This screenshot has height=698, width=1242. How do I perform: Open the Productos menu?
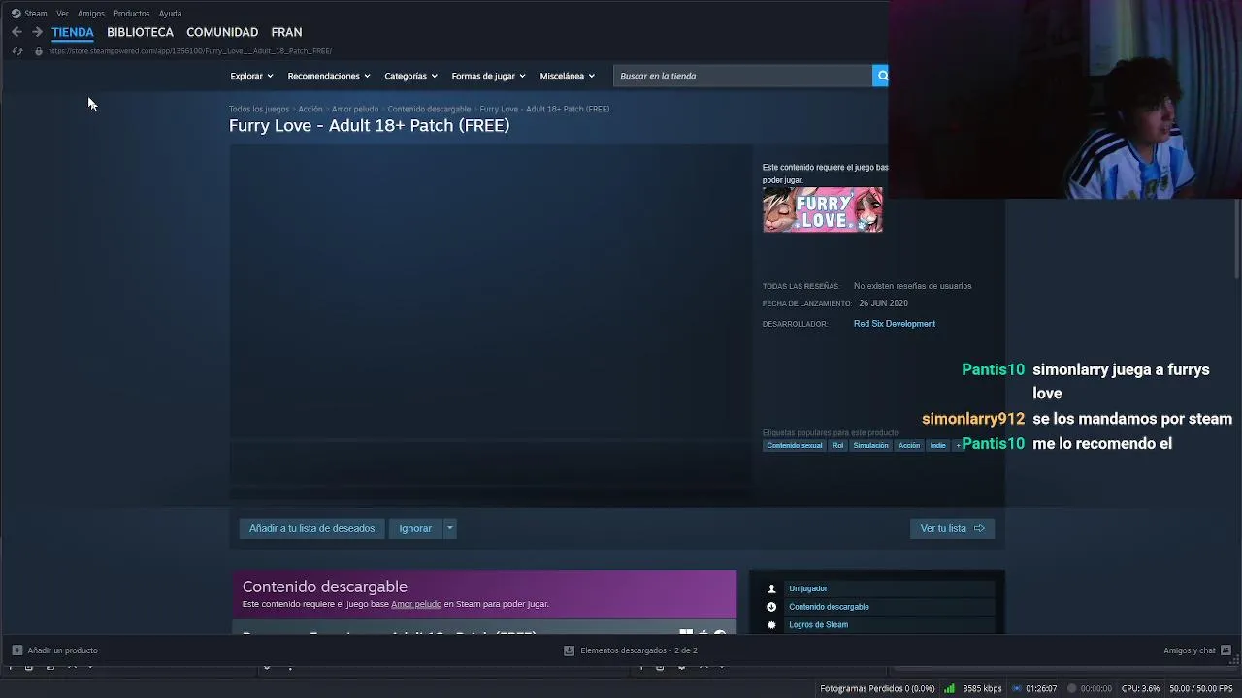tap(131, 14)
